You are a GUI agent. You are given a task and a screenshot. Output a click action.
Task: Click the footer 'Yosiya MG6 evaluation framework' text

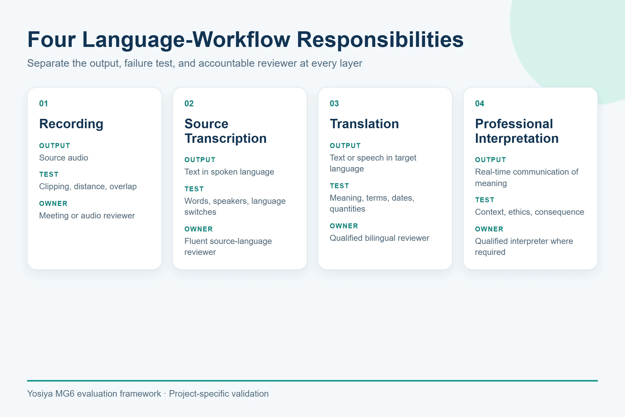pos(94,394)
